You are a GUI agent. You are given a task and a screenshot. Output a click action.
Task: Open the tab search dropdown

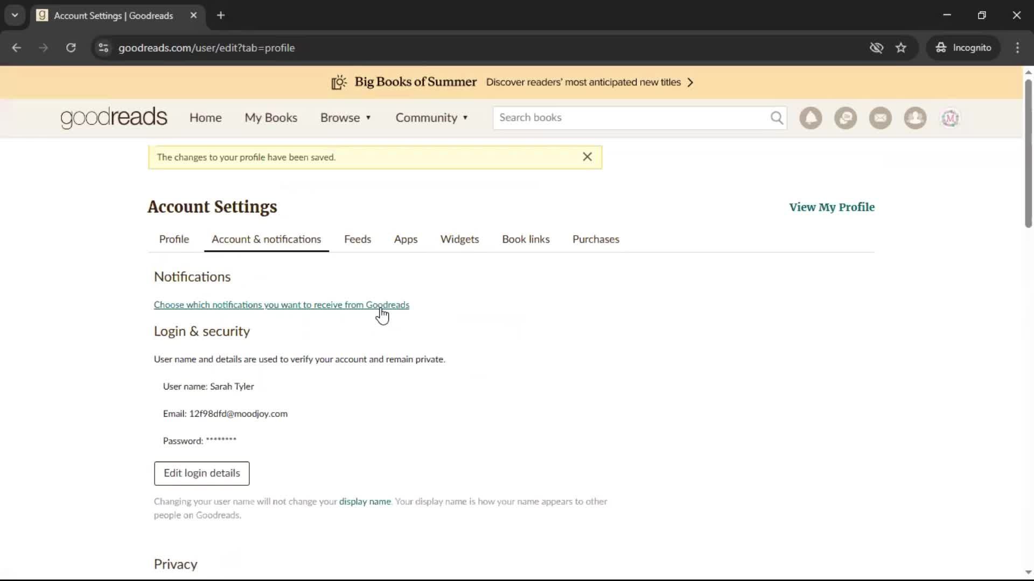pyautogui.click(x=15, y=16)
